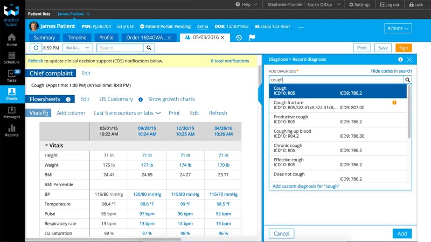Screen dimensions: 431x242
Task: Open the Reports bar chart icon
Action: [11, 131]
